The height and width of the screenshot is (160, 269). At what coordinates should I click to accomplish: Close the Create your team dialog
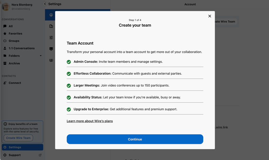point(210,16)
